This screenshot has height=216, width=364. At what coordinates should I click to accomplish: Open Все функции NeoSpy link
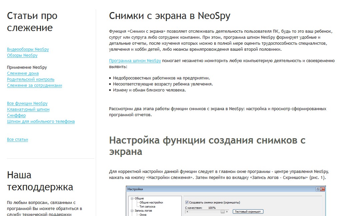click(x=27, y=103)
